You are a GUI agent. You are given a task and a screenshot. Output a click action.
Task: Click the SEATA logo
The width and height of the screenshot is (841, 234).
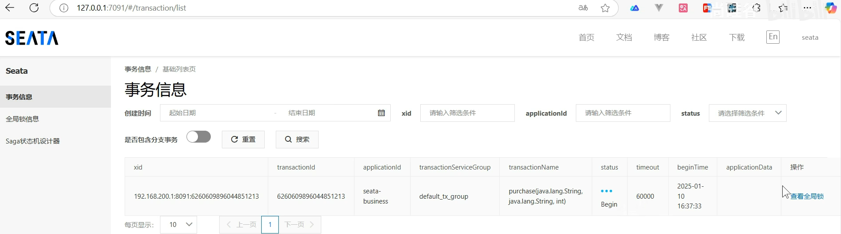pos(32,38)
